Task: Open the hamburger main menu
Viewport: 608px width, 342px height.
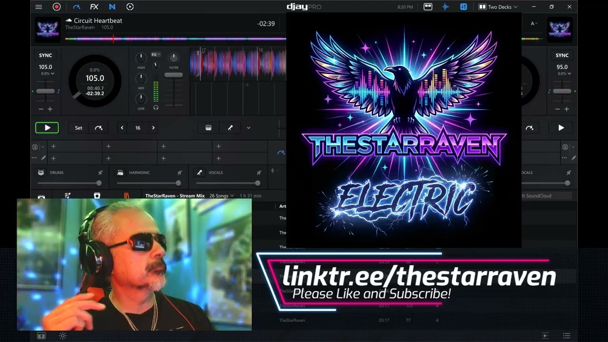Action: click(x=38, y=7)
